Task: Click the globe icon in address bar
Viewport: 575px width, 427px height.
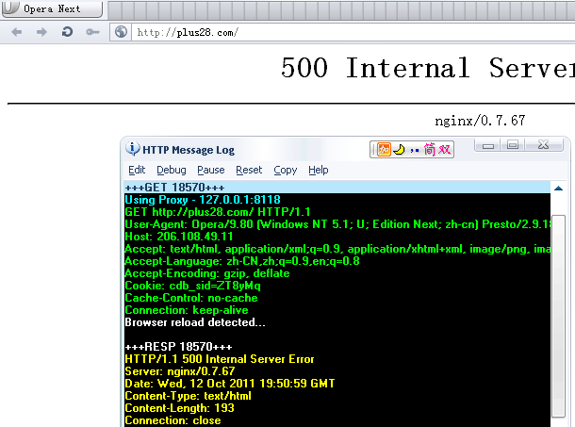Action: click(x=121, y=32)
